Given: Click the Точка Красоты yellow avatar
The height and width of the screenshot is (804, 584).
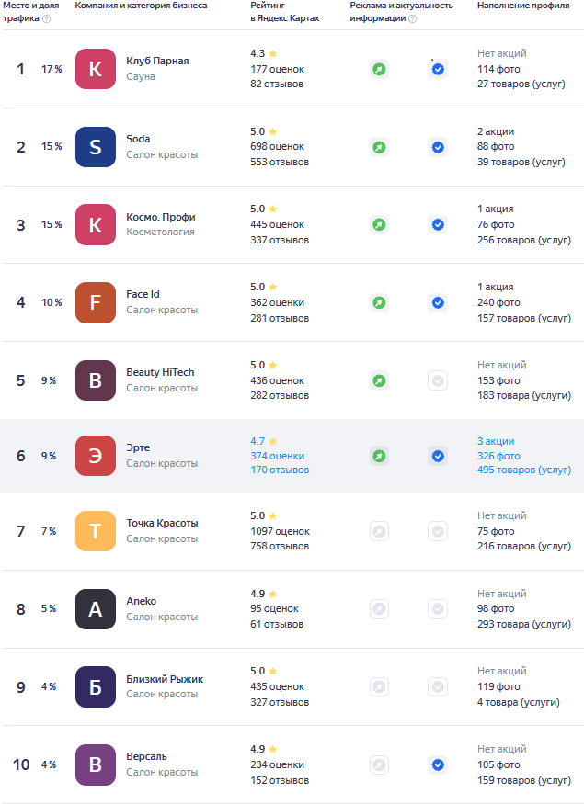Looking at the screenshot, I should click(96, 531).
